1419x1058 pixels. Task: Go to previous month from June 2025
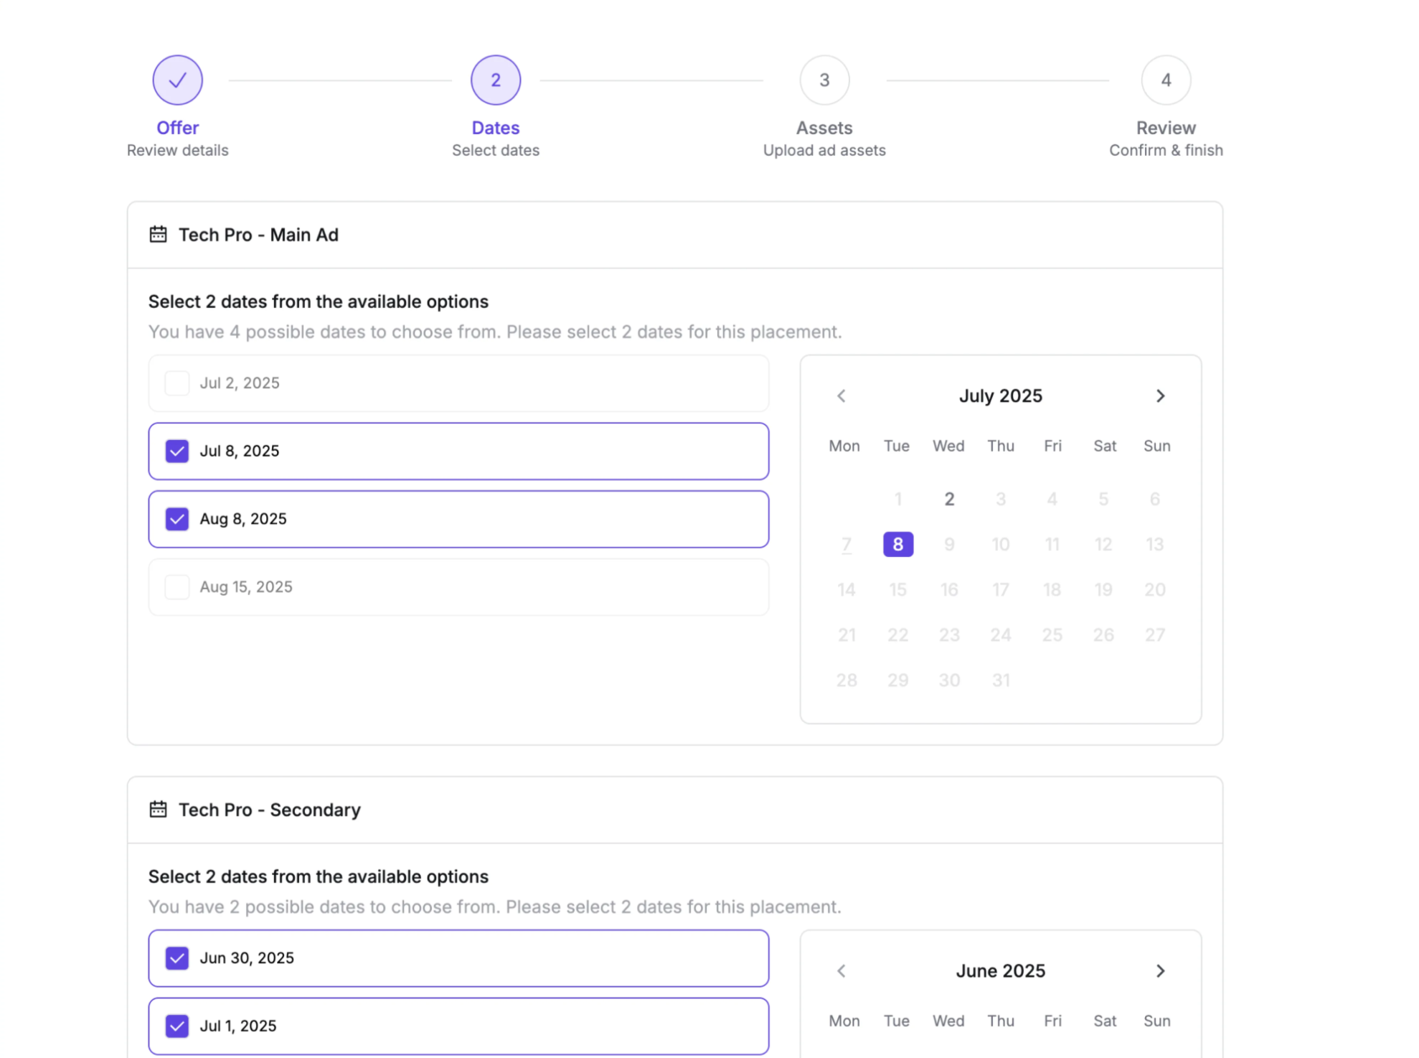click(x=841, y=970)
